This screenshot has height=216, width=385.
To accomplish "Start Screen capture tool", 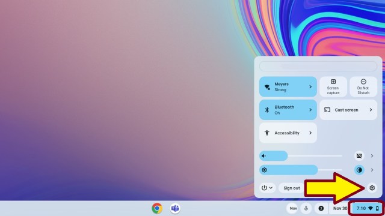I will click(333, 87).
